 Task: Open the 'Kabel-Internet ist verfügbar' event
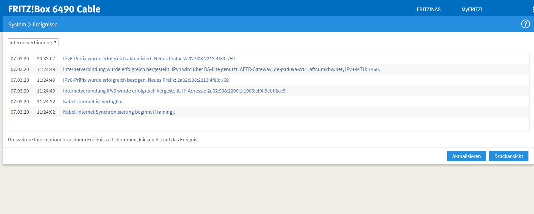coord(93,102)
